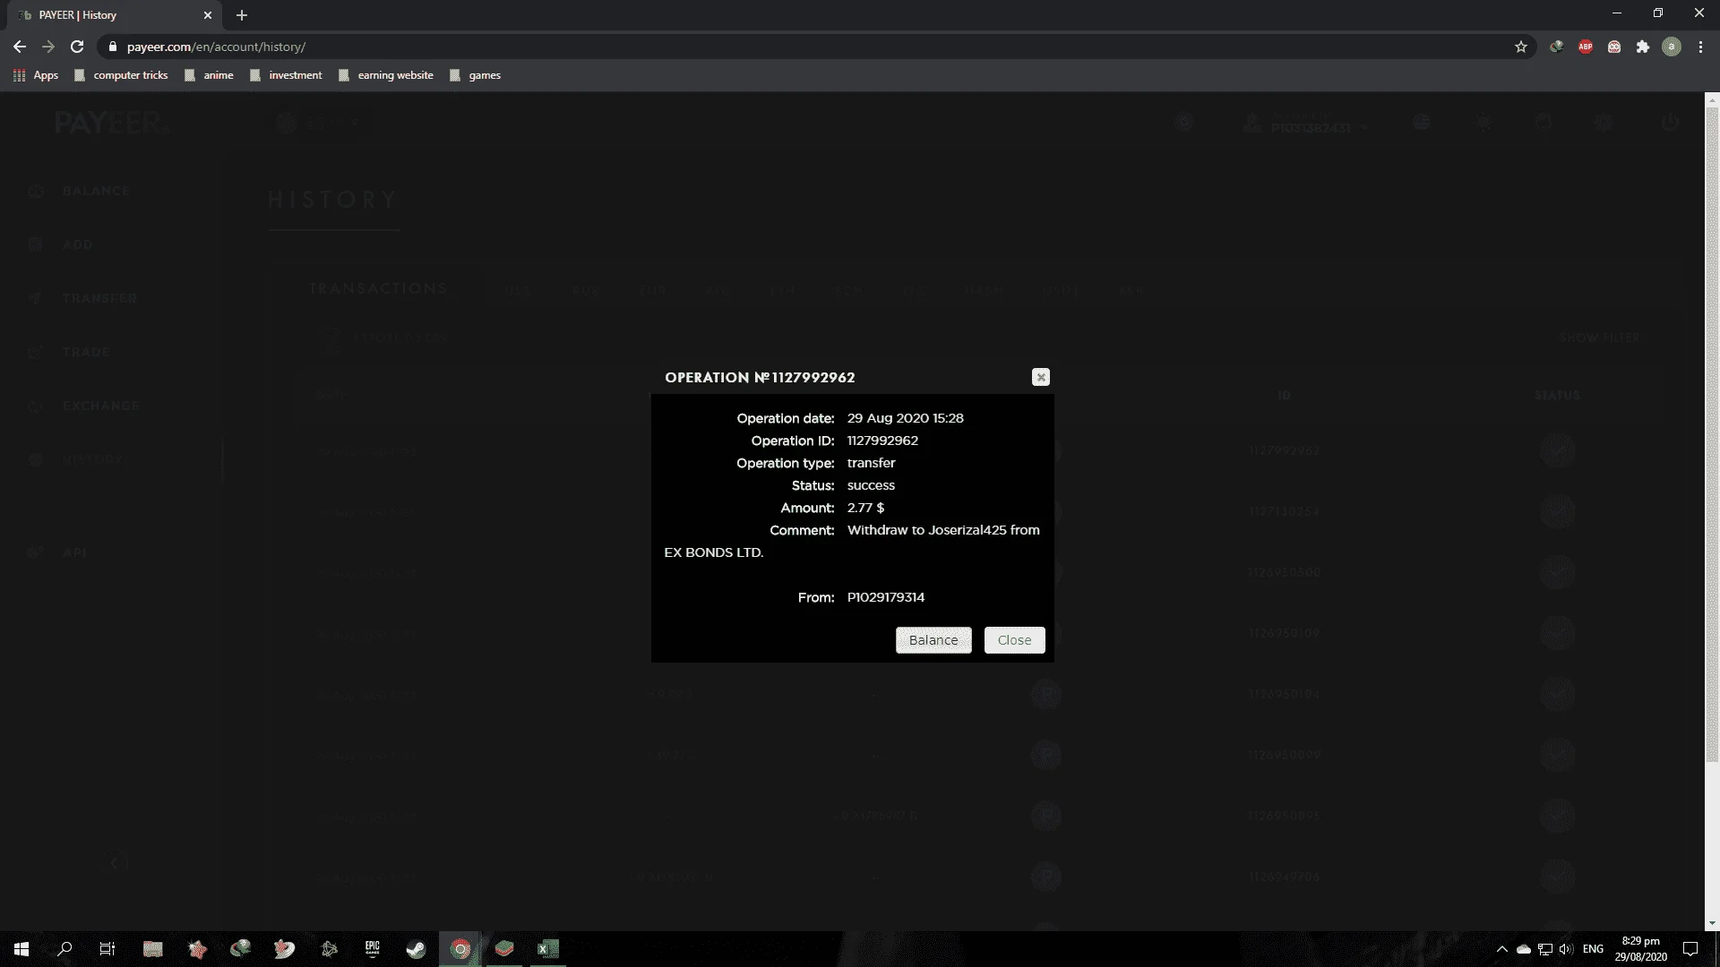Click the address bar showing payeer.com
The image size is (1720, 967).
[x=806, y=47]
